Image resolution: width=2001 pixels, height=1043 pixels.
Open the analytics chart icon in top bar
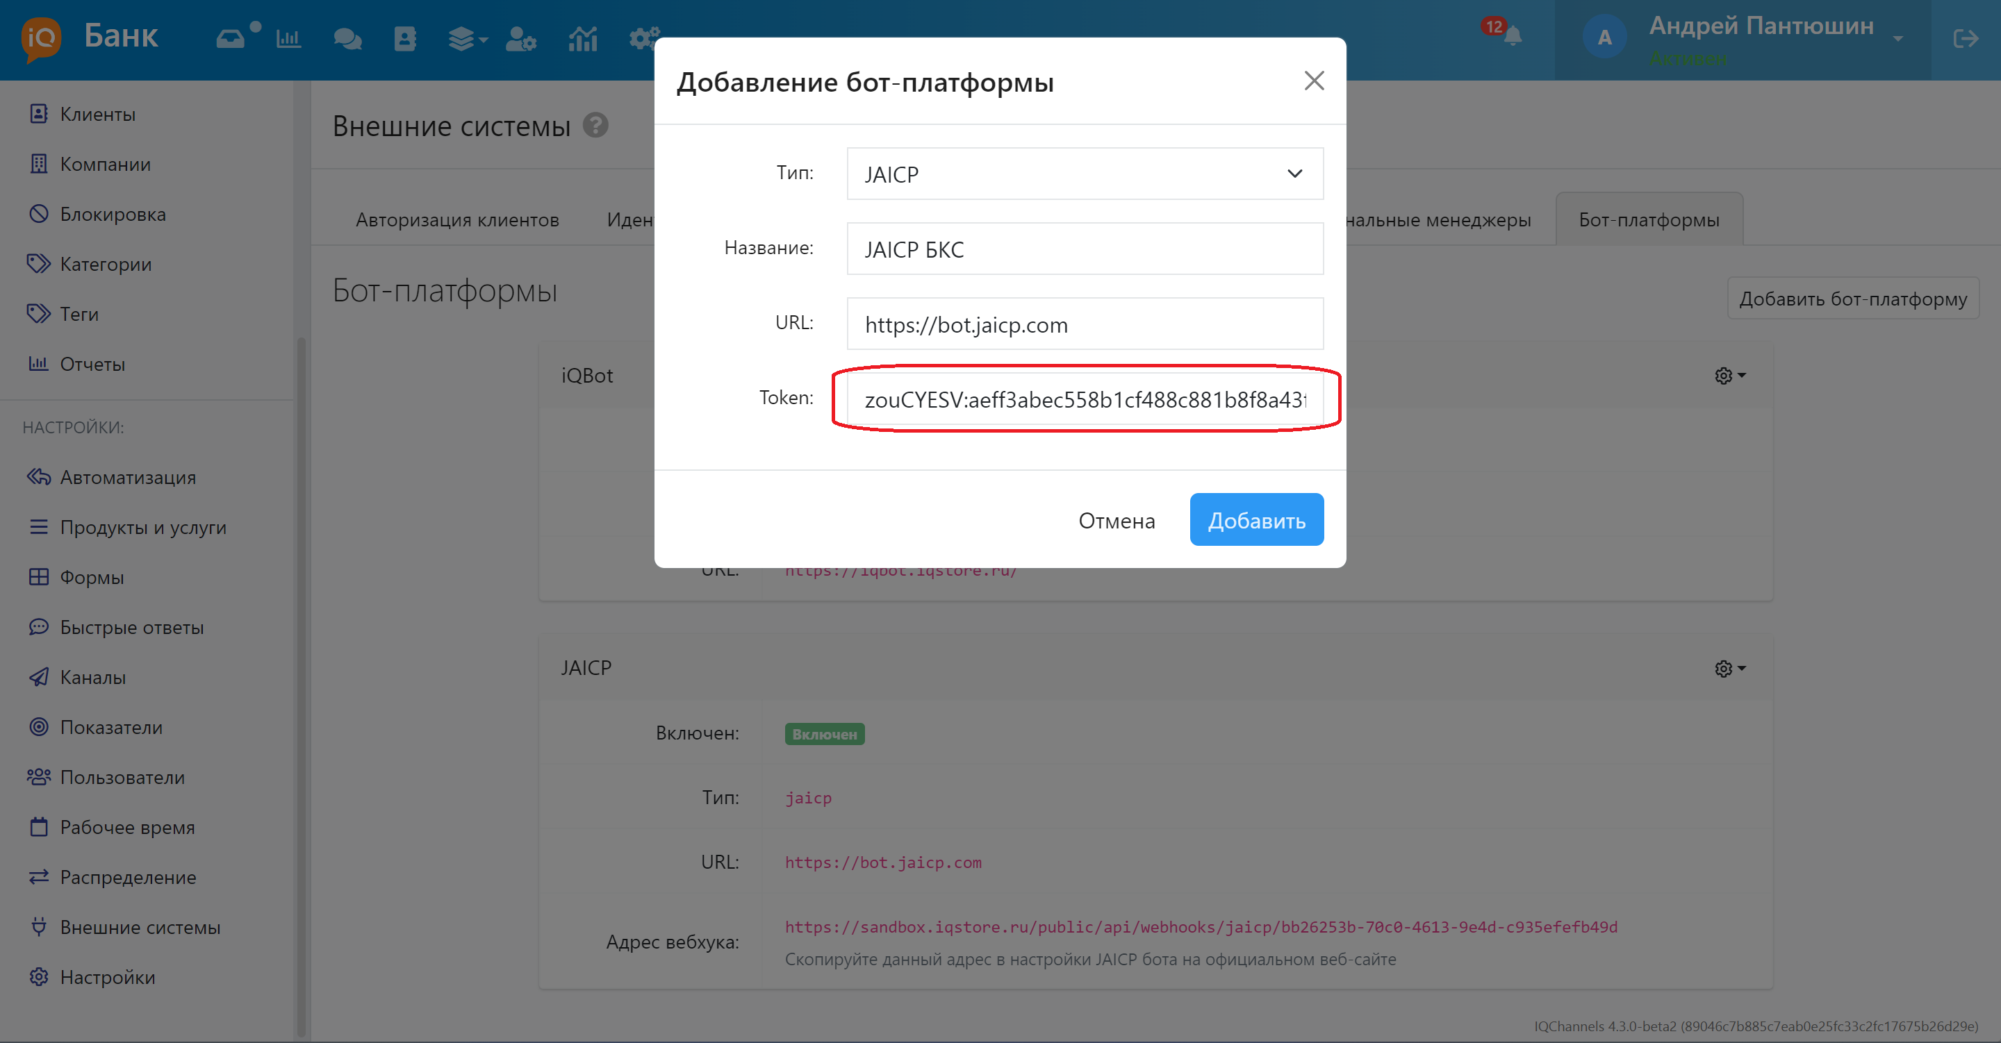(x=583, y=39)
